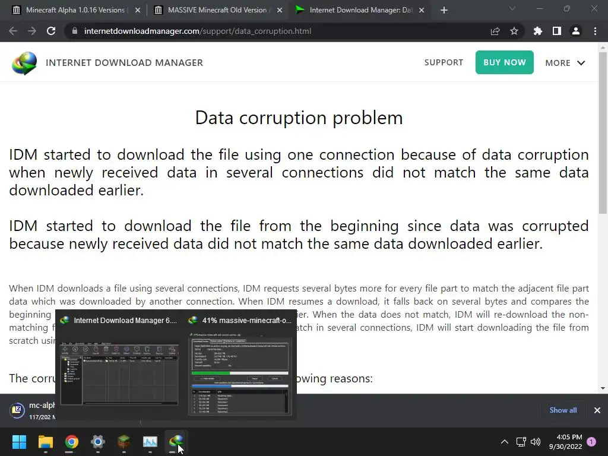
Task: Click the browser forward arrow
Action: pyautogui.click(x=32, y=31)
